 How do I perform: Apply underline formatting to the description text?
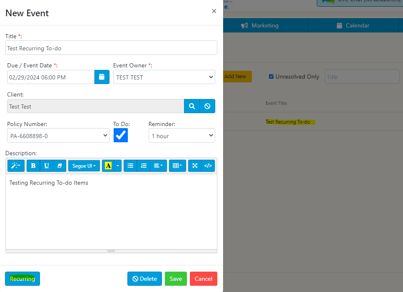coord(47,166)
